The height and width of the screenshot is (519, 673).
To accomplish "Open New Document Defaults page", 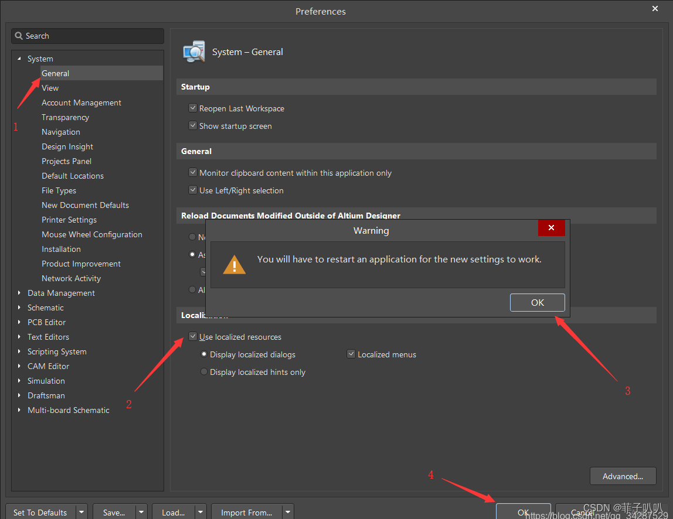I will (x=85, y=205).
